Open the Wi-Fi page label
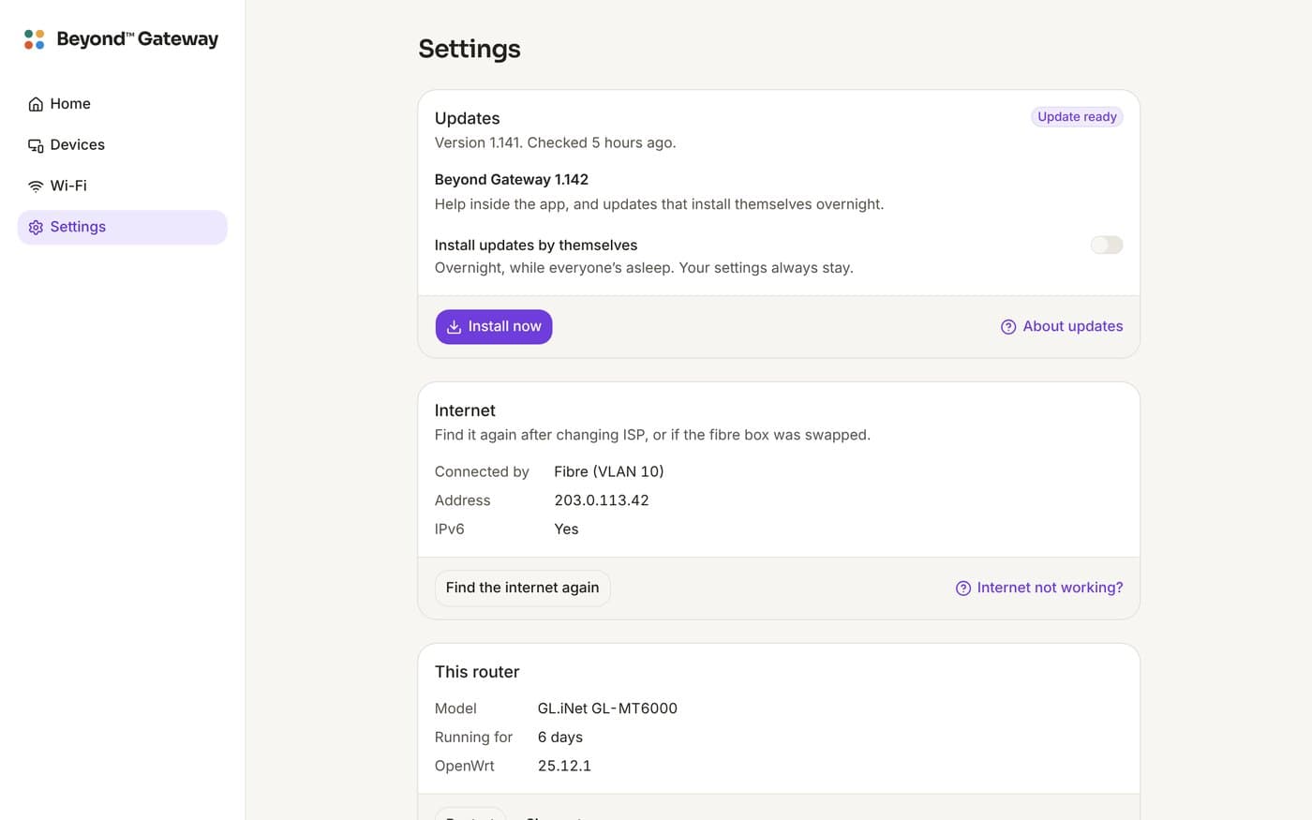The width and height of the screenshot is (1312, 820). pos(68,186)
